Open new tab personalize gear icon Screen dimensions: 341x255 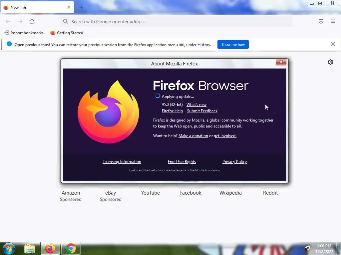coord(330,62)
